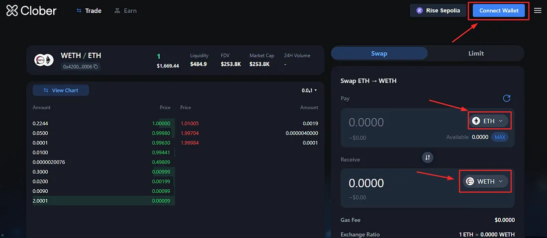Click the refresh icon beside Pay
The width and height of the screenshot is (547, 238).
tap(507, 98)
